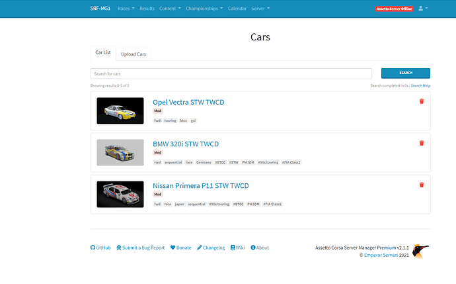
Task: Click the Mod badge under BMW 320i
Action: [x=158, y=153]
